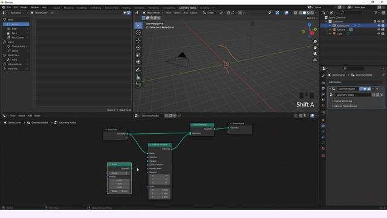Toggle X-ray button in viewport header
This screenshot has width=387, height=218.
(x=296, y=13)
